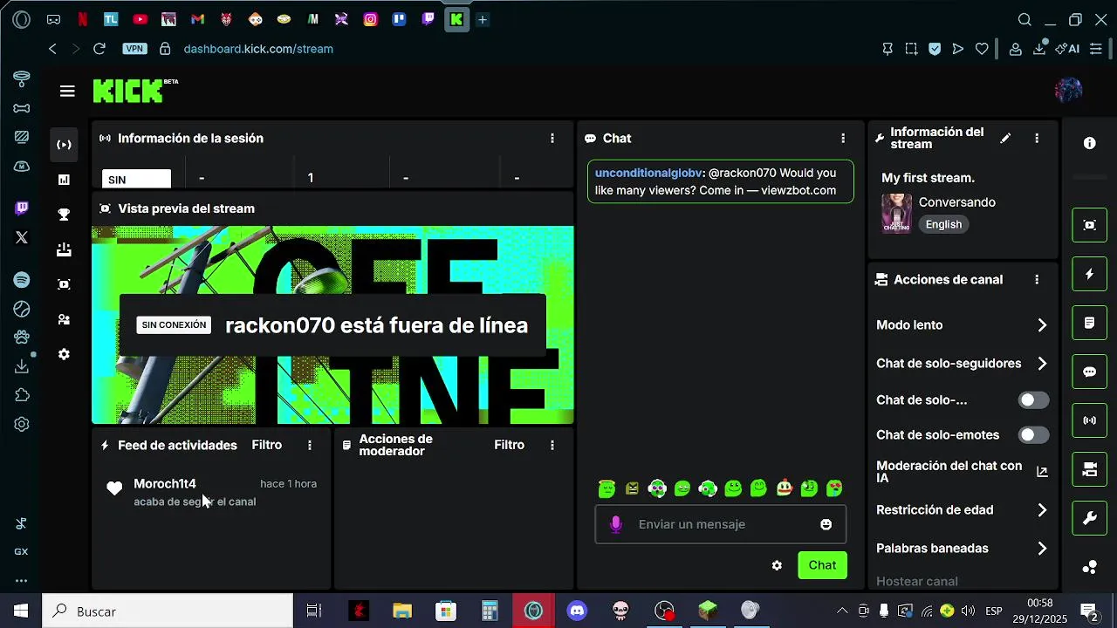Toggle the Chat de solo-... switch
The image size is (1117, 628).
(1033, 400)
